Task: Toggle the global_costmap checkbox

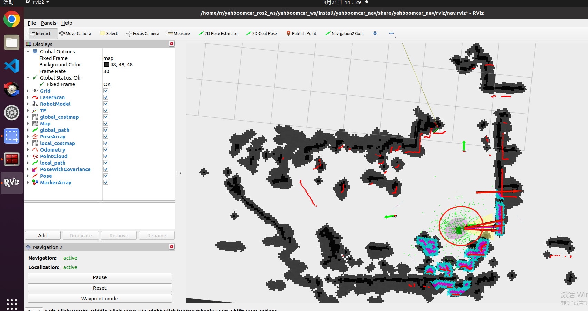Action: click(106, 117)
